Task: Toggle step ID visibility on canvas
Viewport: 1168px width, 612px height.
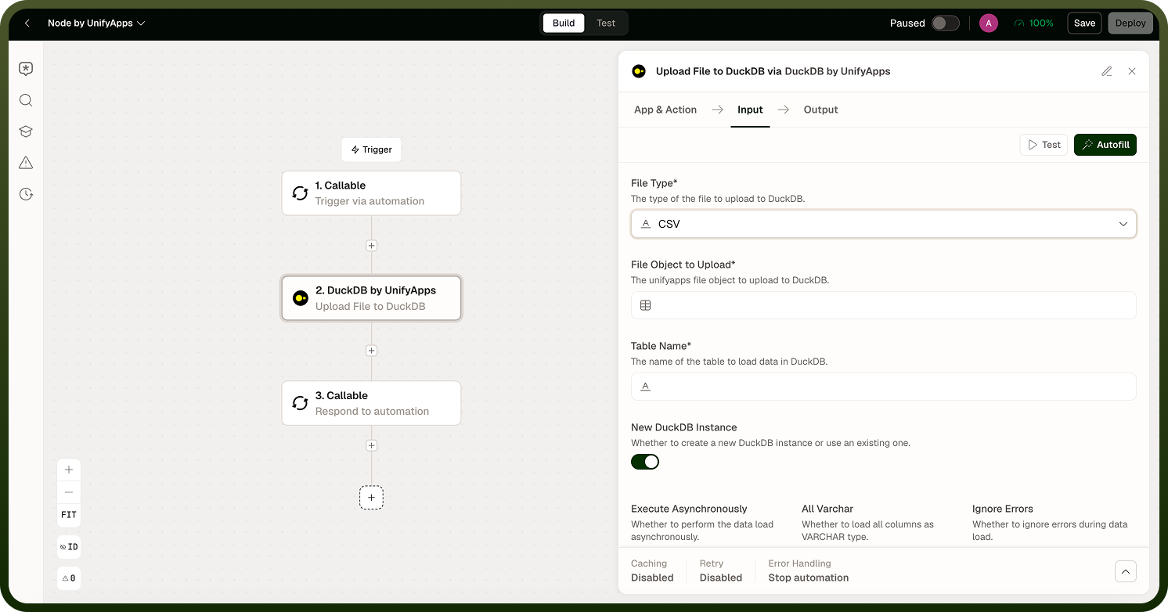Action: tap(69, 547)
